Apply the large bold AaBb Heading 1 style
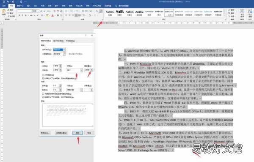 click(120, 13)
